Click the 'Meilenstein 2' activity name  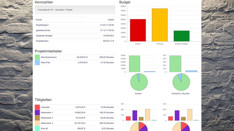47,118
